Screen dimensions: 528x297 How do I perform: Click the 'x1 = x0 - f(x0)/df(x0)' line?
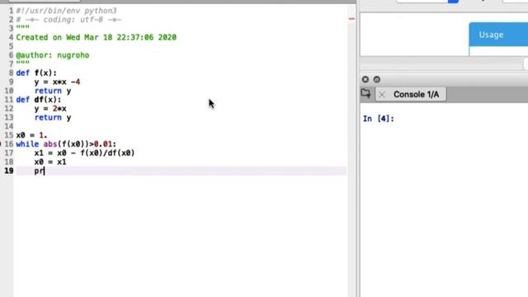pos(84,153)
